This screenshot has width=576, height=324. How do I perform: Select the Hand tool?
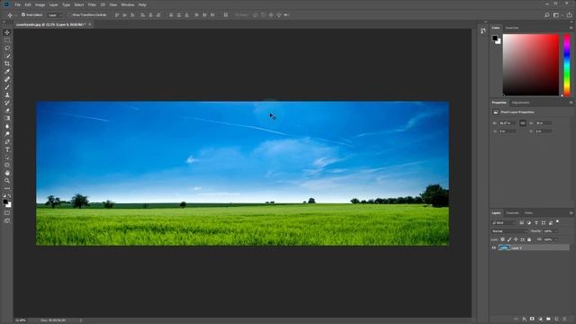(7, 173)
